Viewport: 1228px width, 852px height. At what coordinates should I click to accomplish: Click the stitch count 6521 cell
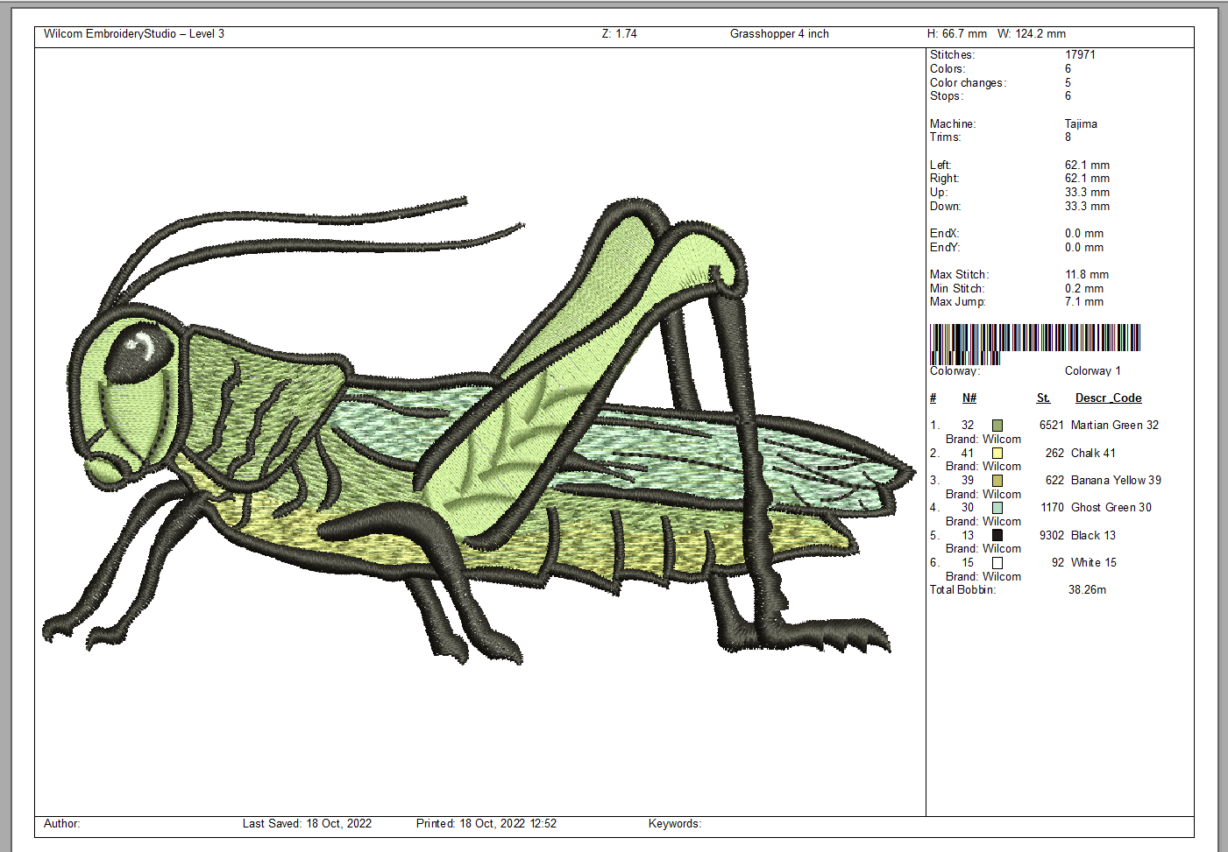[1052, 426]
